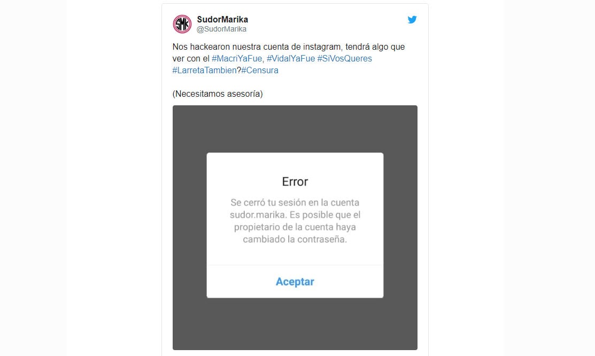The height and width of the screenshot is (356, 595).
Task: Click the dark overlay above the Error dialog
Action: tap(295, 129)
